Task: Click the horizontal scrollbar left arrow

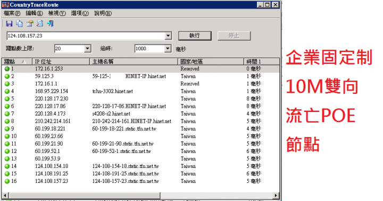Action: 5,195
